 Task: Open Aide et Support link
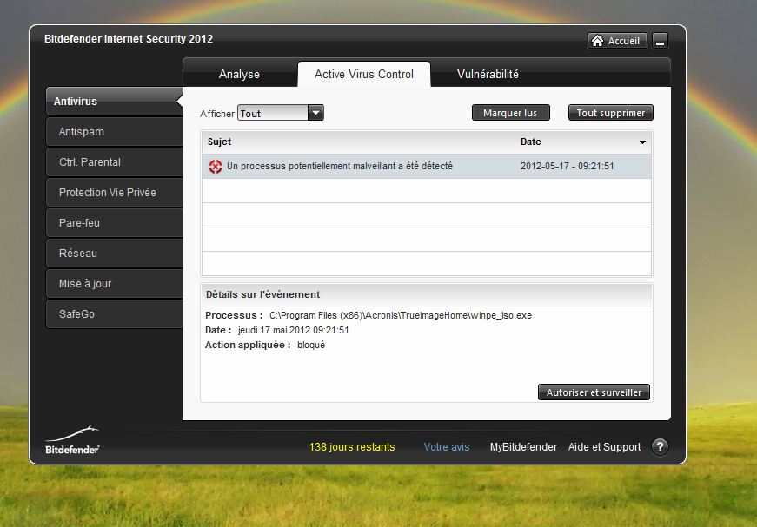(x=604, y=447)
